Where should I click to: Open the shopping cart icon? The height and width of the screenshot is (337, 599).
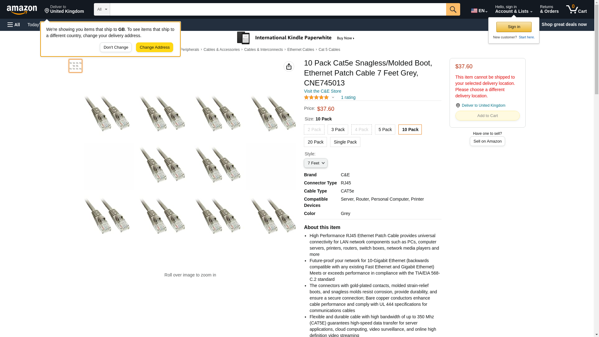(x=576, y=9)
